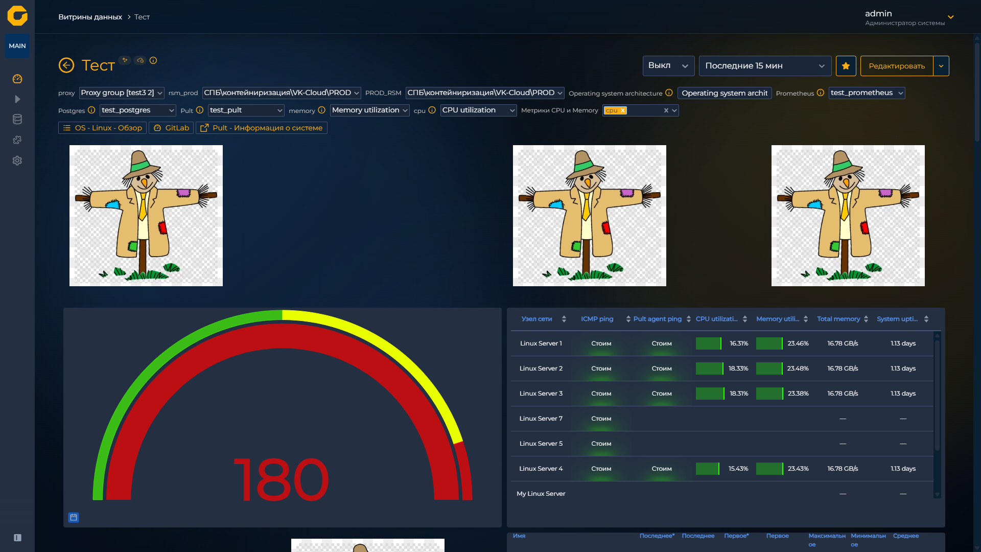Click the gauge value 180

tap(282, 479)
